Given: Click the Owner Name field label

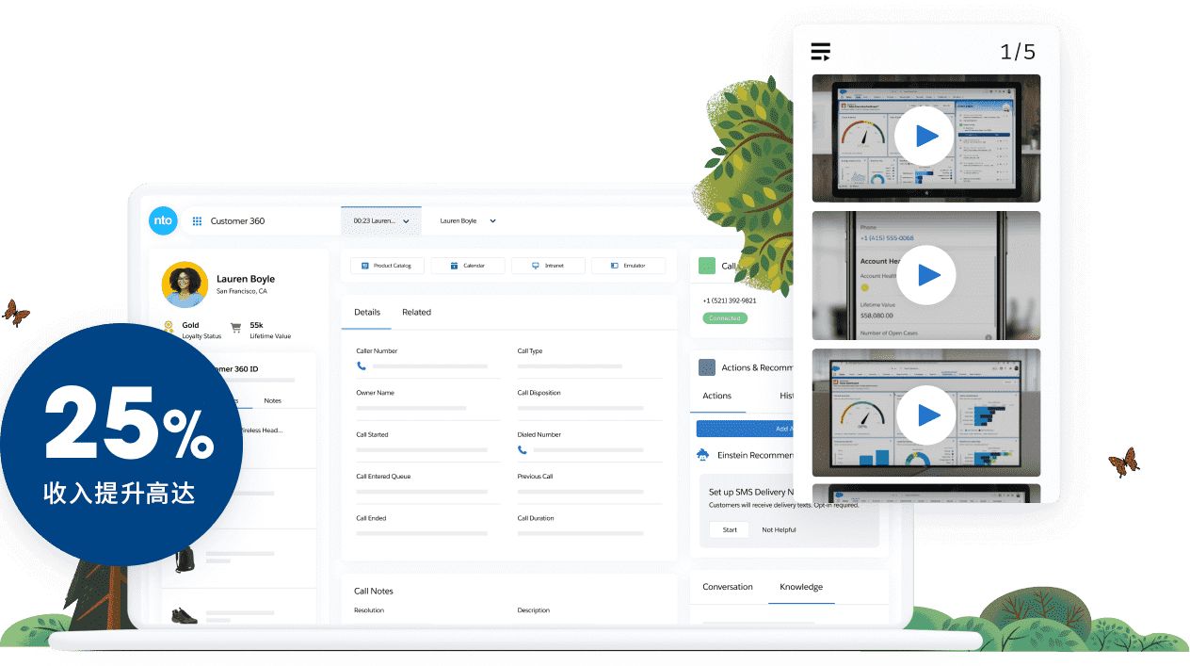Looking at the screenshot, I should coord(375,393).
